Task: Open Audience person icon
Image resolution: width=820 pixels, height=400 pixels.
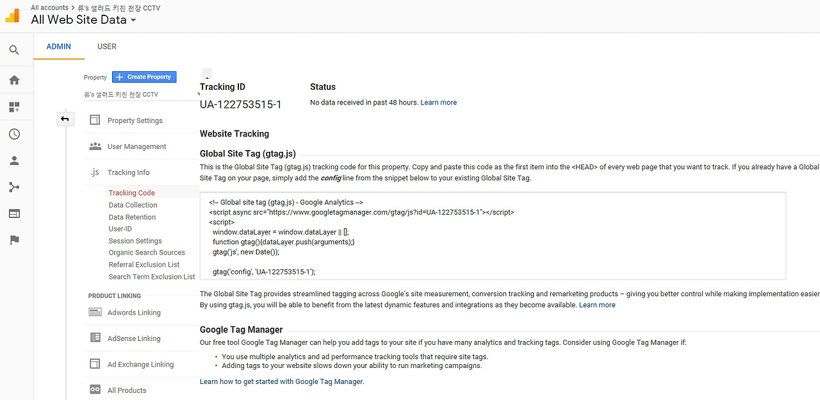Action: [14, 161]
